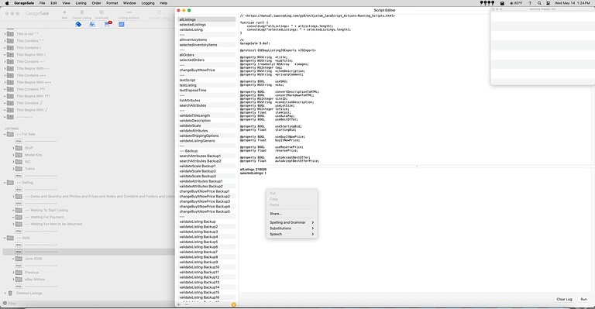Collapse the Waiting For Payment folder

(13, 218)
